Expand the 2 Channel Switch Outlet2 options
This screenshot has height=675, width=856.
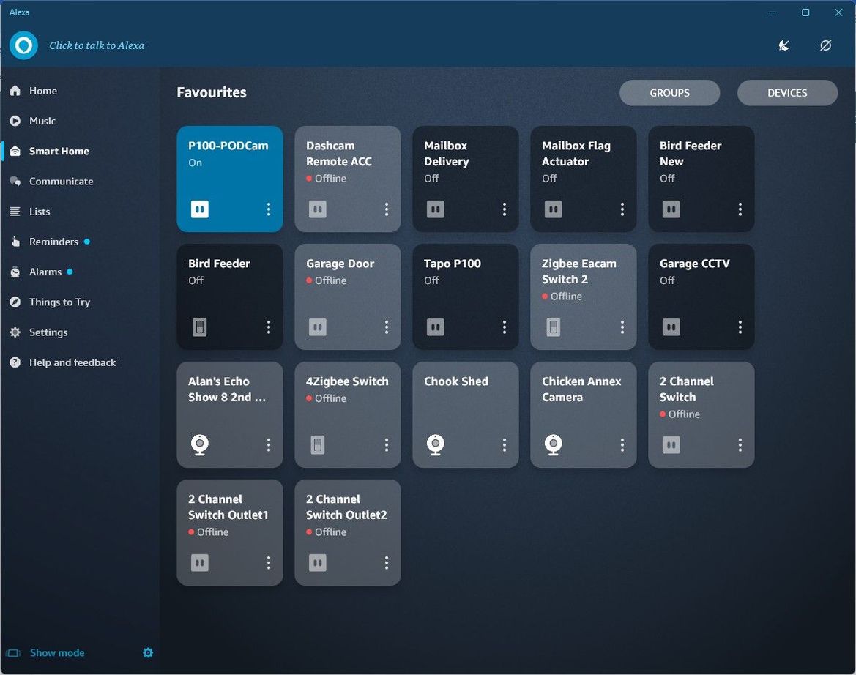(387, 563)
